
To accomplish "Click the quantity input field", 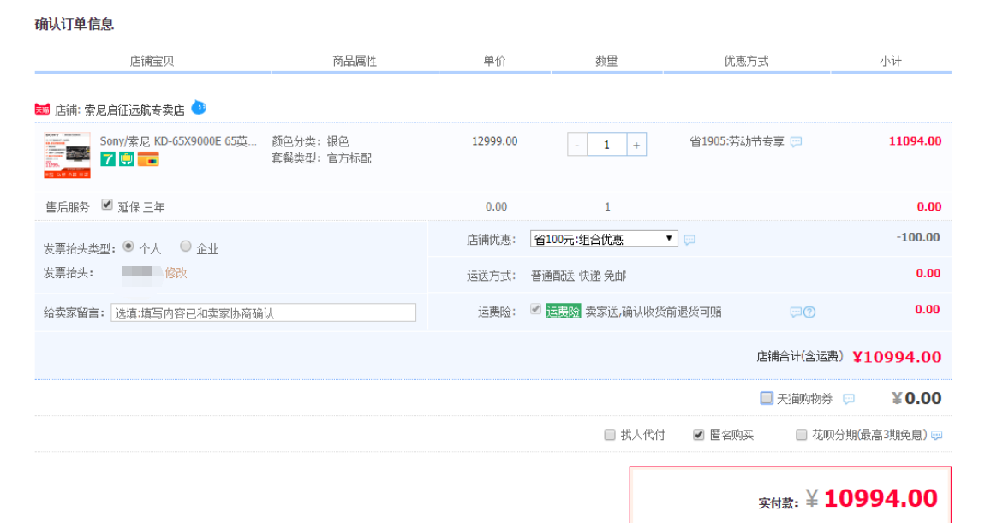I will [x=606, y=145].
